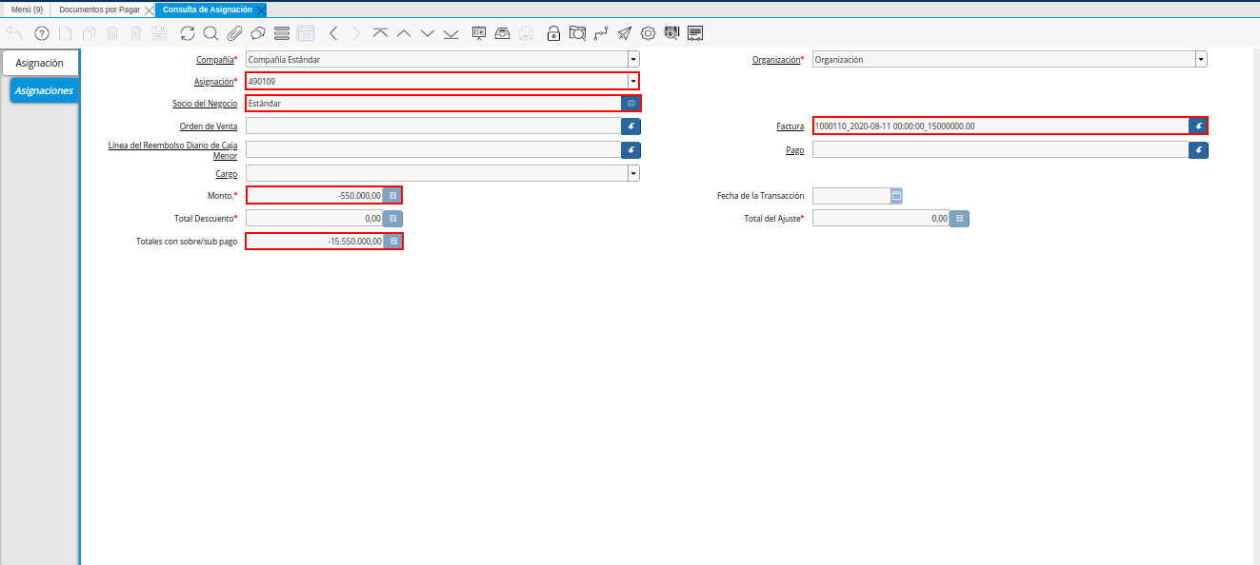1260x565 pixels.
Task: Go to previous record up chevron
Action: (404, 33)
